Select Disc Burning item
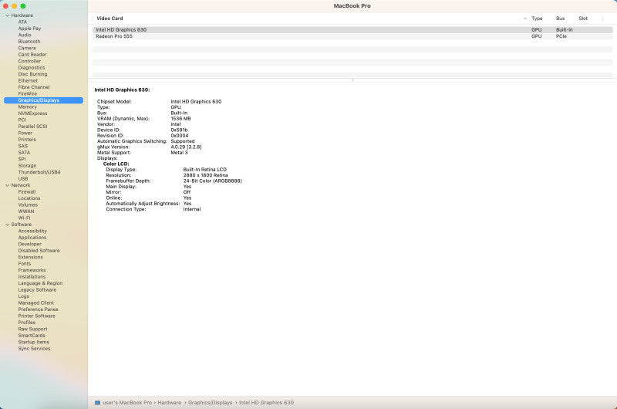Image resolution: width=617 pixels, height=409 pixels. click(x=32, y=74)
